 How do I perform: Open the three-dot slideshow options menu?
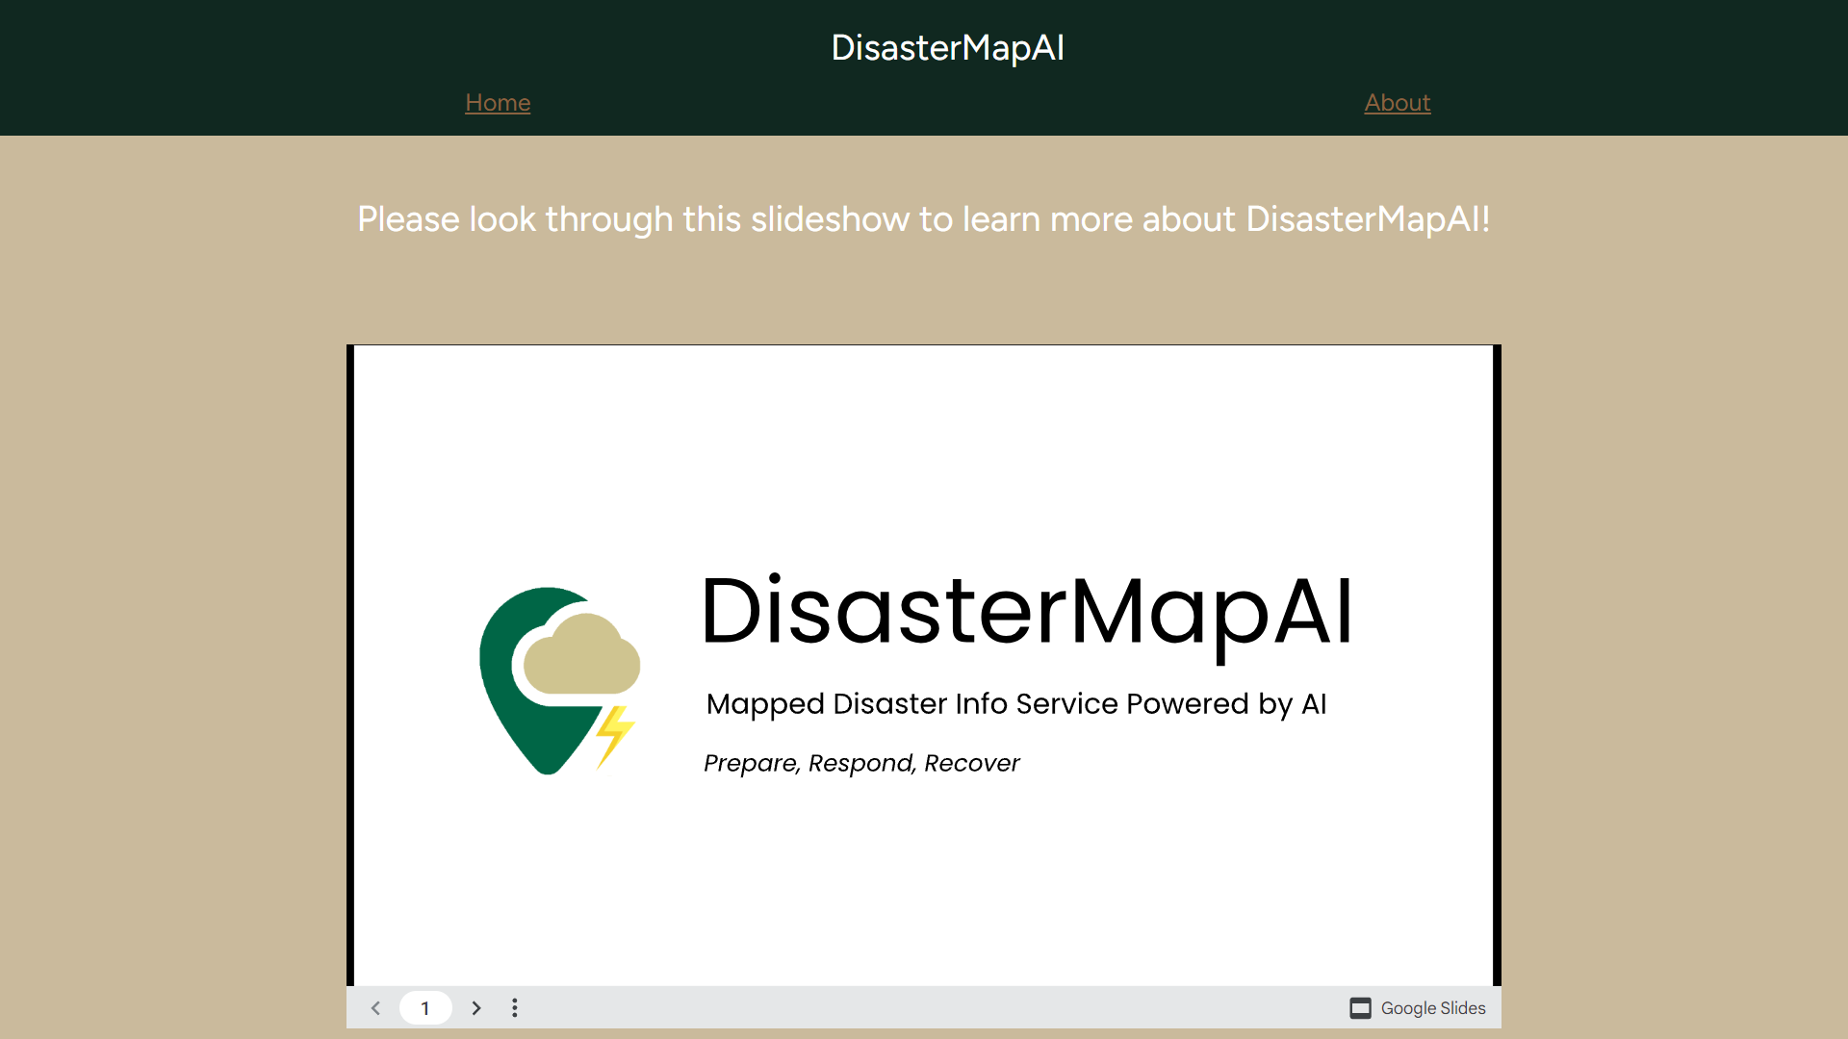[x=515, y=1008]
